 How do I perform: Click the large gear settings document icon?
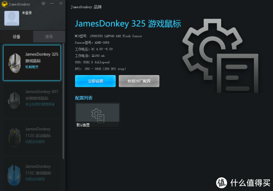(x=220, y=55)
